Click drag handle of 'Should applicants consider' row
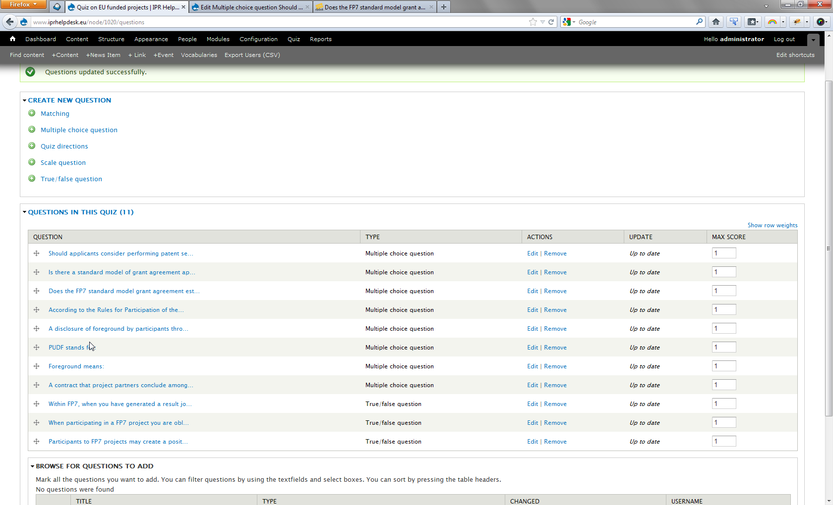Screen dimensions: 833x505 36,253
